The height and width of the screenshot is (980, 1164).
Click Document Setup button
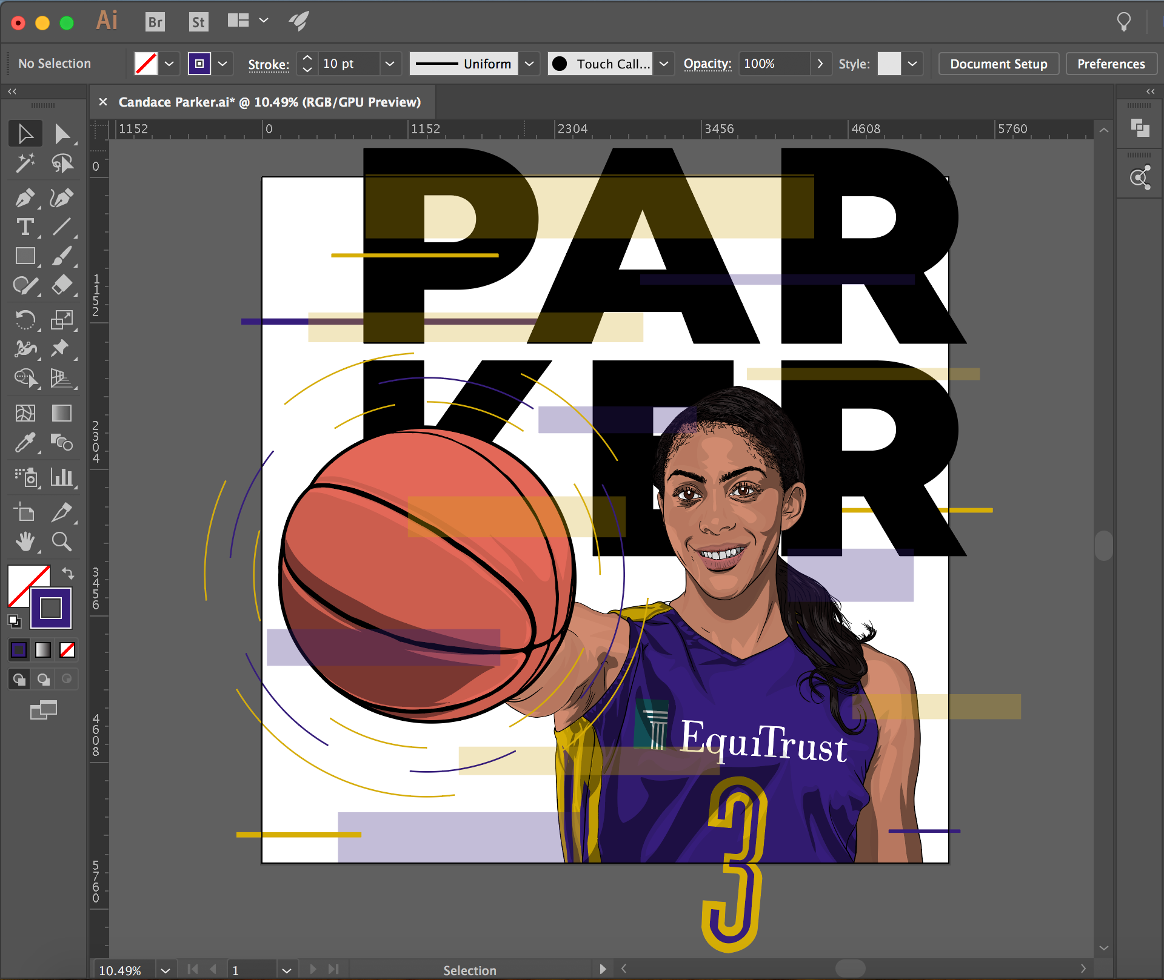(998, 64)
